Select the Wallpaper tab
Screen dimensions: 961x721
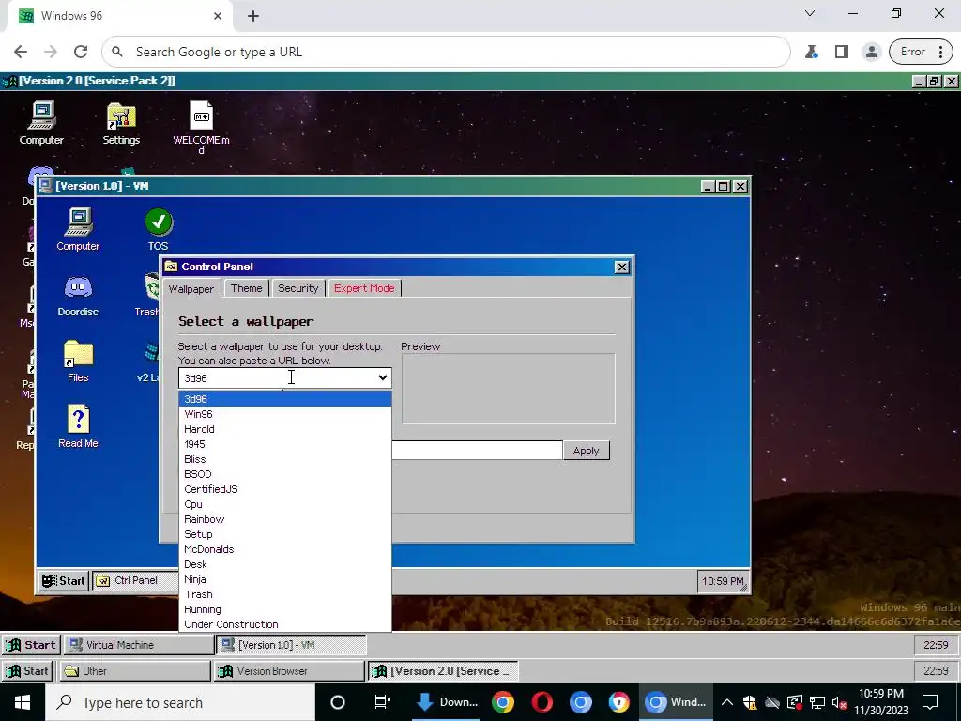pyautogui.click(x=191, y=289)
